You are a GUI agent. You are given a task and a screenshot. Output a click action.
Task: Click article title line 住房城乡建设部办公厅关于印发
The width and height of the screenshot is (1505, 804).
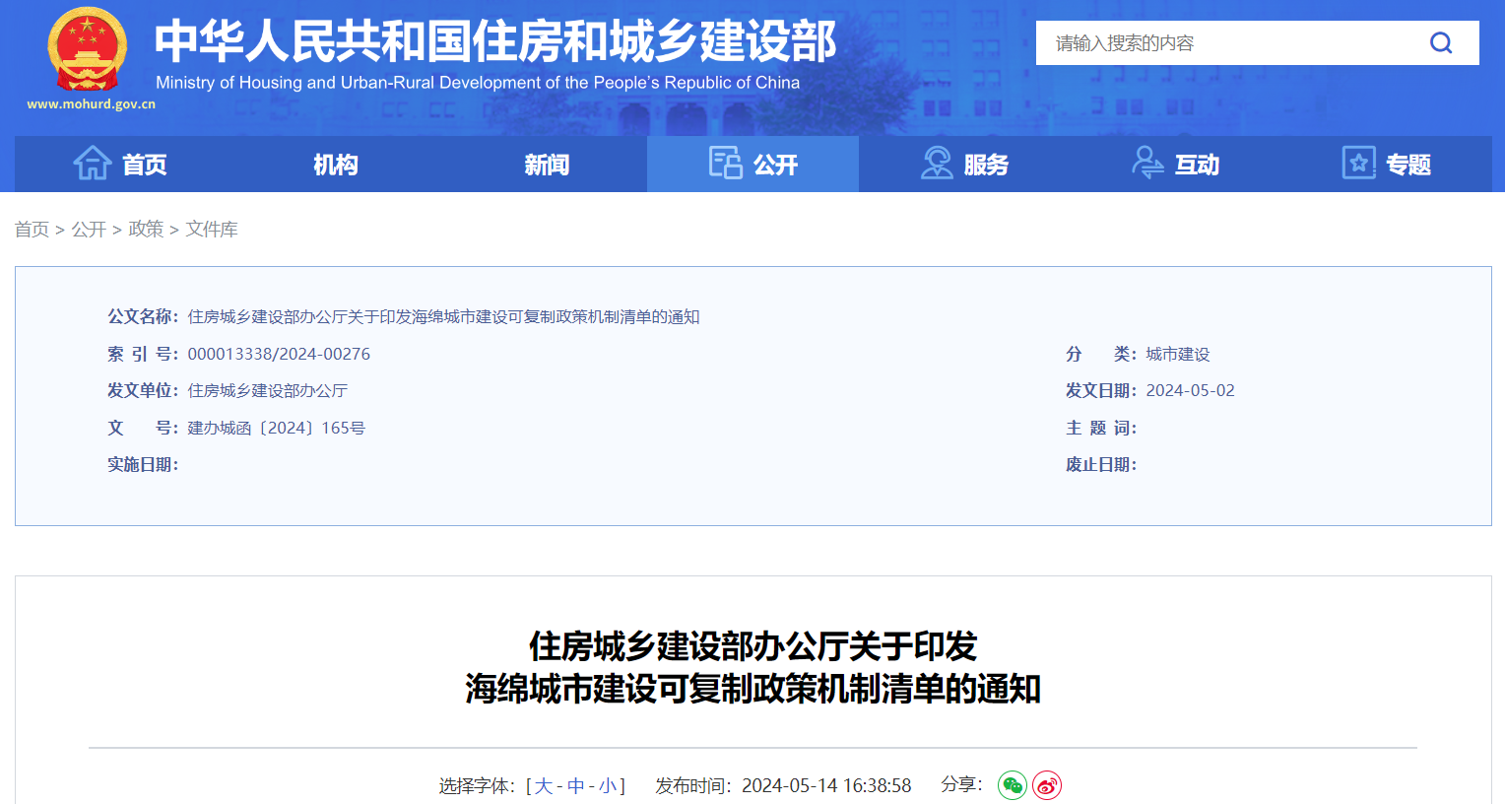click(x=753, y=646)
